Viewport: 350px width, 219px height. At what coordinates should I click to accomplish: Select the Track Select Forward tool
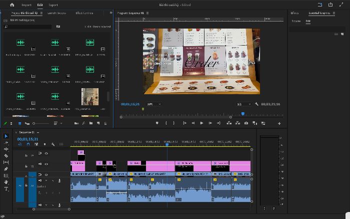6,143
